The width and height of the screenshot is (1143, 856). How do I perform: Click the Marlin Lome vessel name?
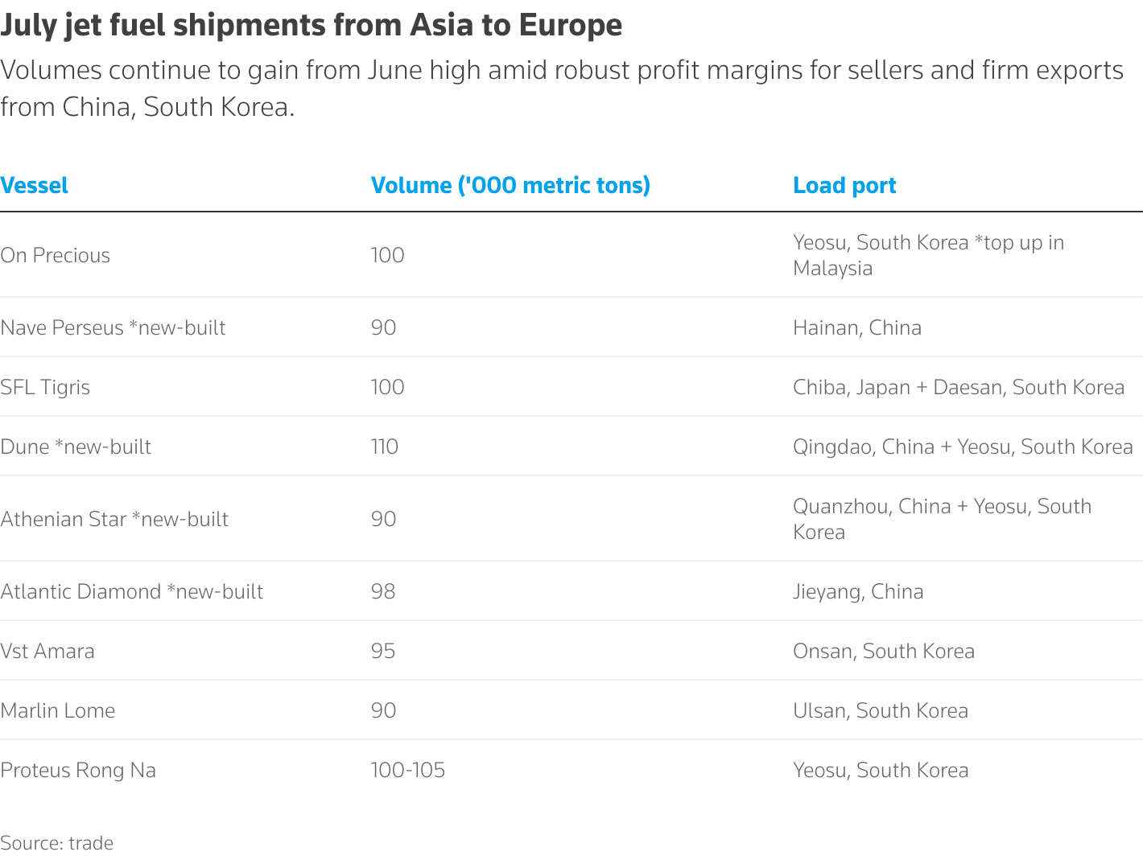click(58, 711)
